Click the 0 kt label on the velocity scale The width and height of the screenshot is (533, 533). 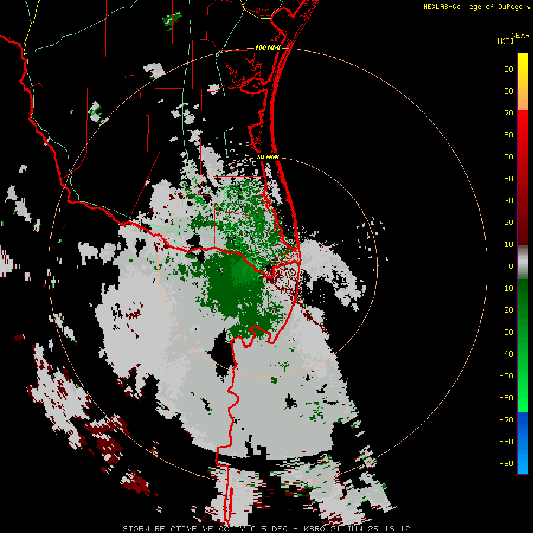511,266
